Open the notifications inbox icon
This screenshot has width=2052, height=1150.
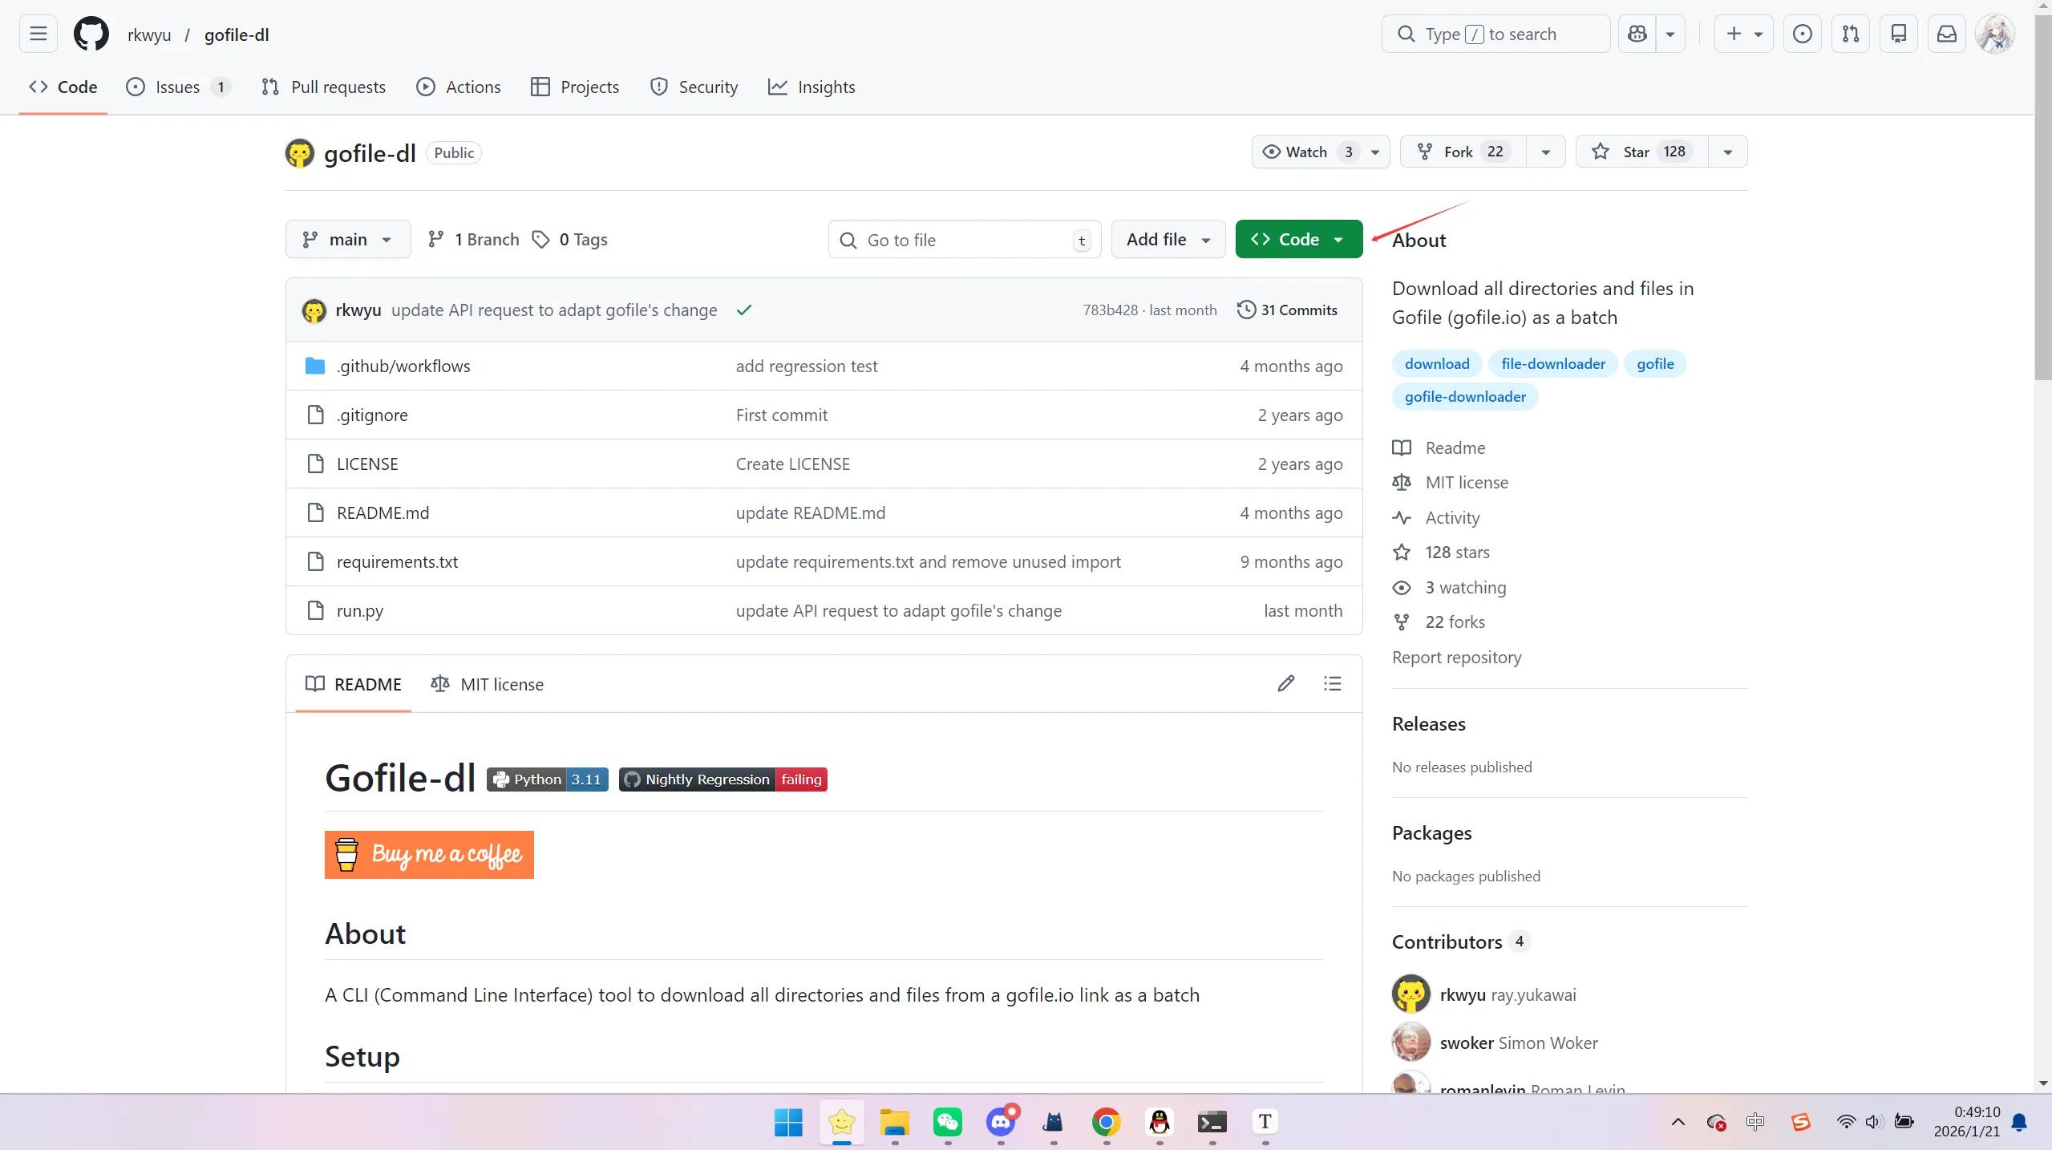click(x=1946, y=34)
